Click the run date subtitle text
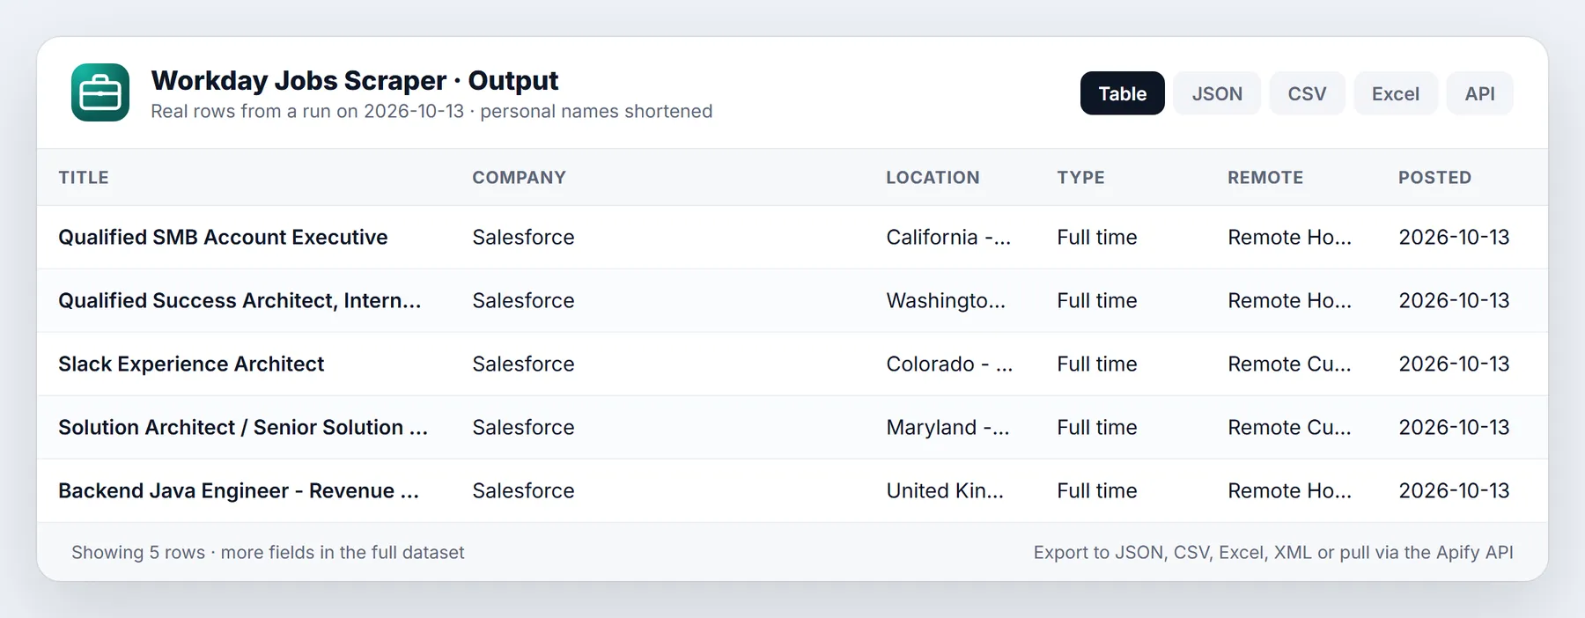This screenshot has width=1585, height=618. point(431,112)
